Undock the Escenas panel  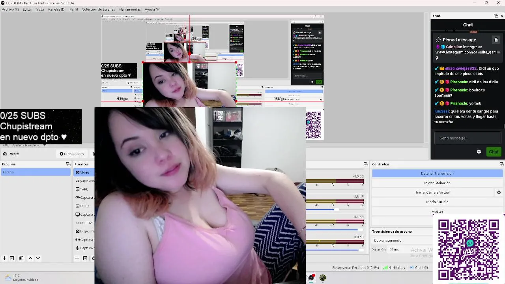pos(68,164)
